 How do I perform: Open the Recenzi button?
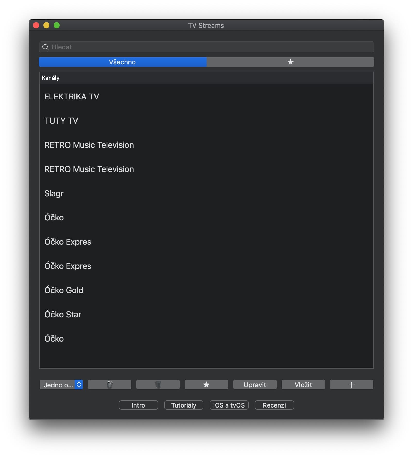(274, 405)
